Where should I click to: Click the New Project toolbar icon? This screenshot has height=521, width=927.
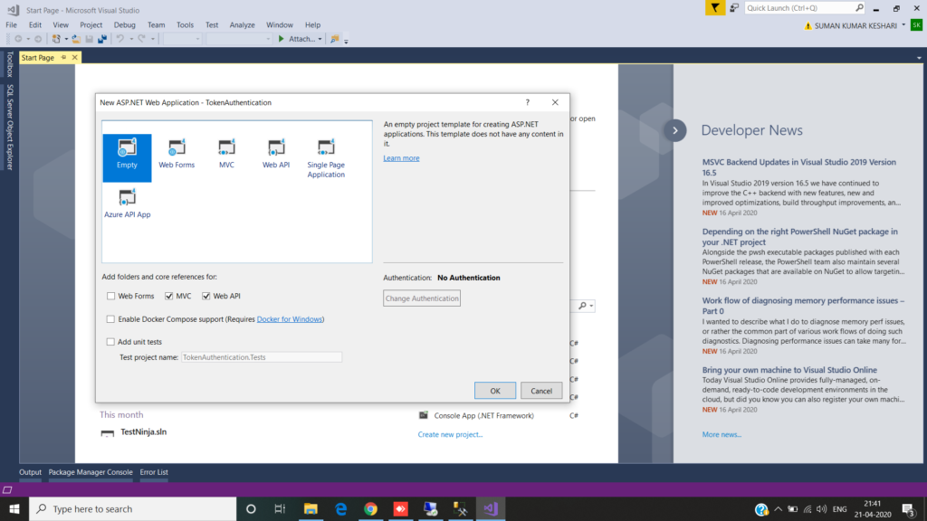pyautogui.click(x=56, y=39)
